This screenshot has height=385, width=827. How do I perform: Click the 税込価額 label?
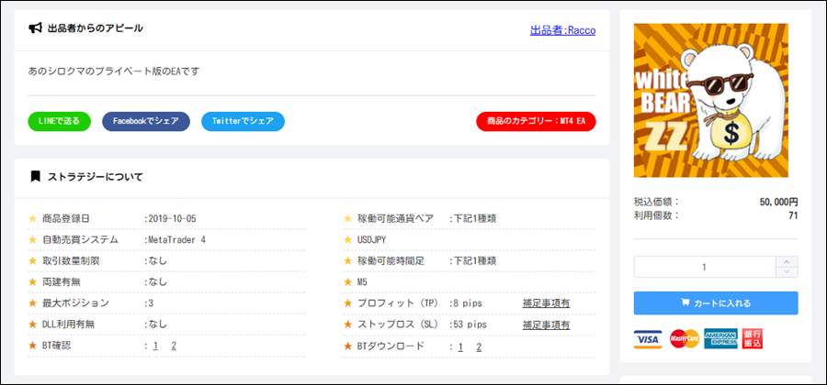click(657, 202)
